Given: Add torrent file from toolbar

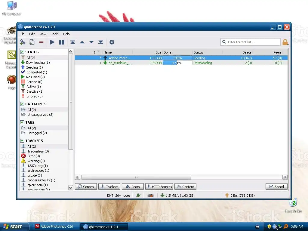Looking at the screenshot, I should 32,42.
